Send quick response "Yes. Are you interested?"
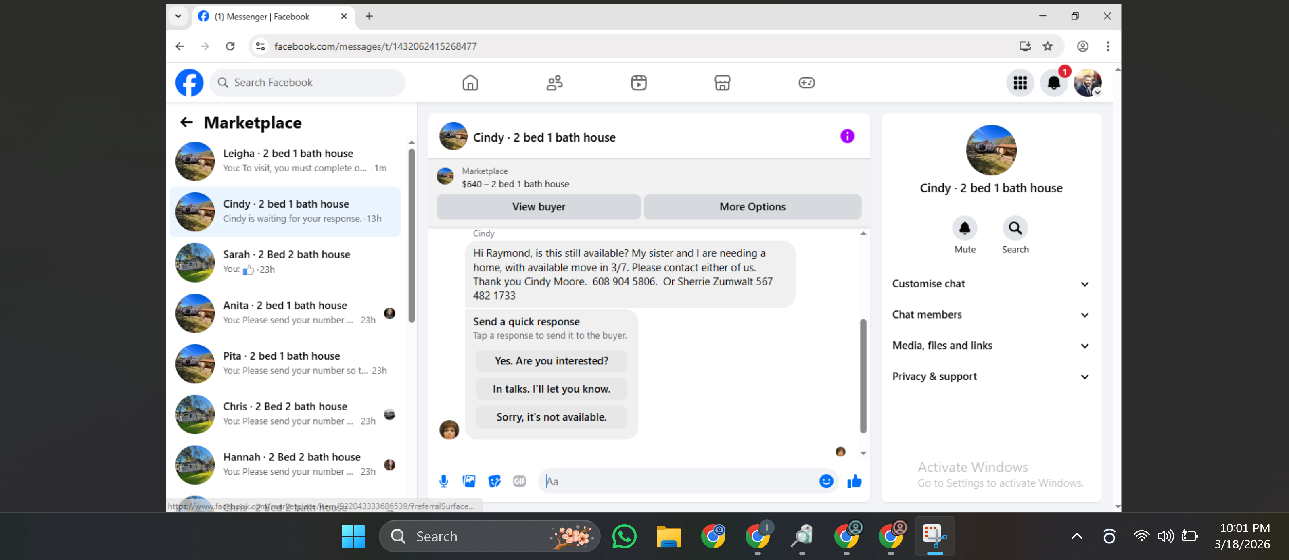Viewport: 1289px width, 560px height. tap(551, 360)
